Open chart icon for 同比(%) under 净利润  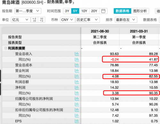[x=77, y=93]
